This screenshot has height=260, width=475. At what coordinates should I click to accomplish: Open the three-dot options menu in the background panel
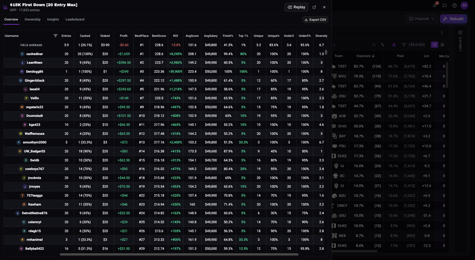click(x=442, y=32)
